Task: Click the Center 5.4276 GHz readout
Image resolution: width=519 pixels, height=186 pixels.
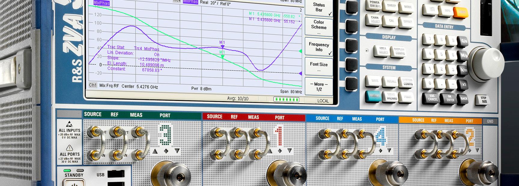Action: click(139, 87)
